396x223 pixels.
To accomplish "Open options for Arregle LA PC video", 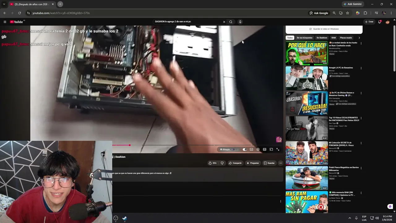I will pos(361,68).
